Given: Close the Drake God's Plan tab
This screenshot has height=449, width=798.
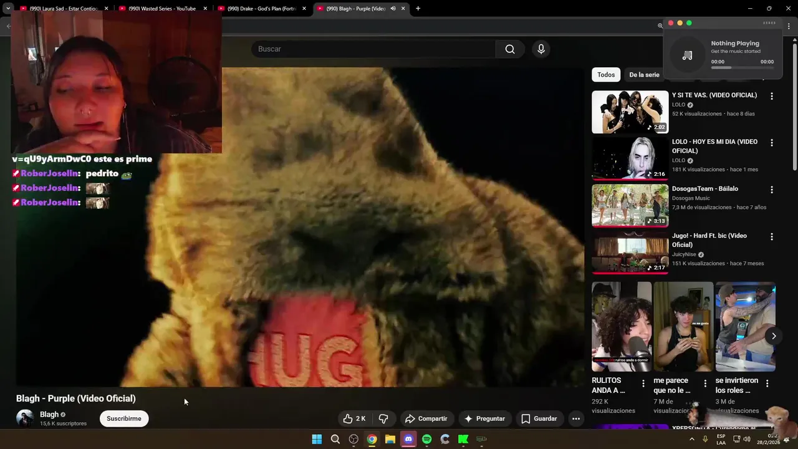Looking at the screenshot, I should [304, 9].
